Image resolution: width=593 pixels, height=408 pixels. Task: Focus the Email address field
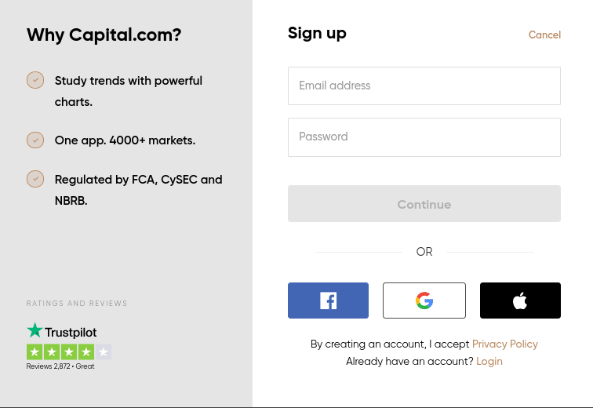pyautogui.click(x=424, y=86)
